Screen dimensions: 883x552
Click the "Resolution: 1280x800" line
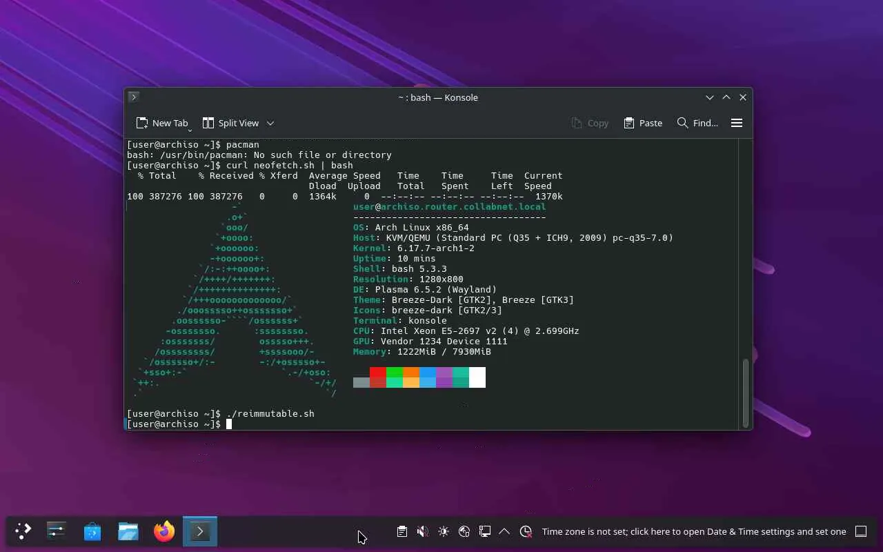[x=408, y=279]
